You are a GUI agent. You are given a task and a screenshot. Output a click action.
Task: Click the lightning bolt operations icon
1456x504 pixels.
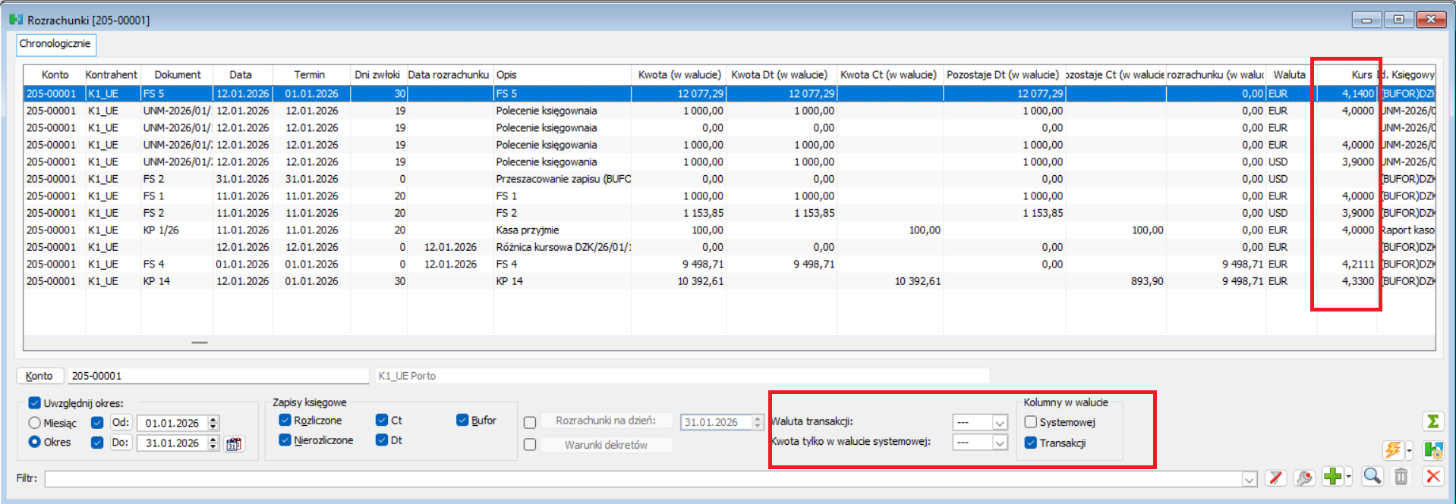click(1392, 450)
